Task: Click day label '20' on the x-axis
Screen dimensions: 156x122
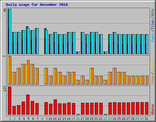Action: click(x=96, y=119)
